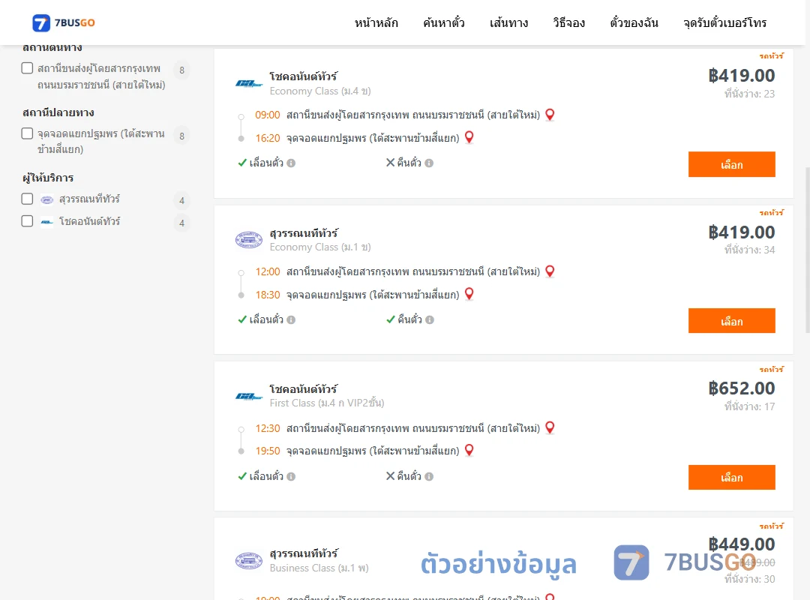This screenshot has width=810, height=600.
Task: Open map pin for 16:20 arrival stop
Action: (x=469, y=137)
